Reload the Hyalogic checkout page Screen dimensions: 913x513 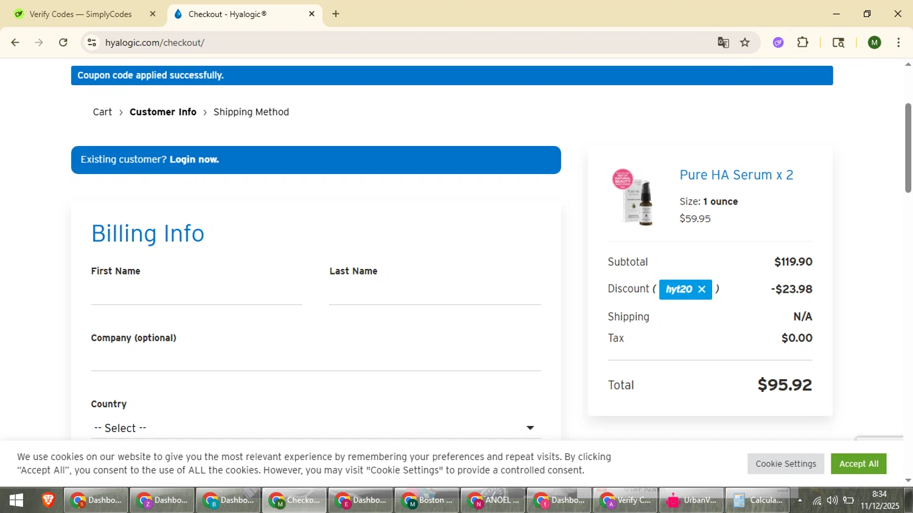click(63, 43)
